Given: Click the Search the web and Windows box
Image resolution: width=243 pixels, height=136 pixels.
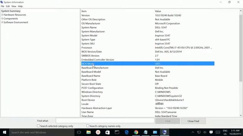Looking at the screenshot, I should click(42, 132).
